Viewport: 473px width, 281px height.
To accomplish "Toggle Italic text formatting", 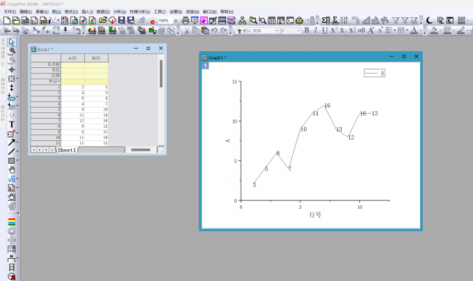I will pyautogui.click(x=316, y=31).
